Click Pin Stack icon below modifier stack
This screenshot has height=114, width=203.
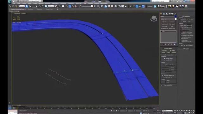click(162, 44)
